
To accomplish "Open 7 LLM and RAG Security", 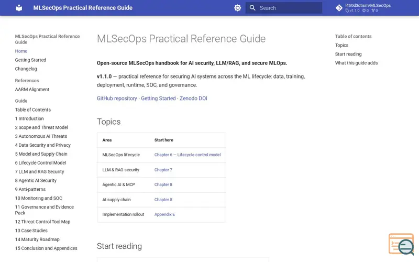I will 40,171.
